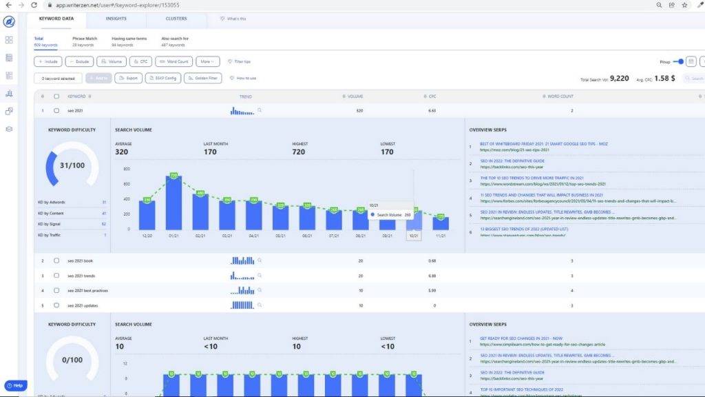Click the How to use lightbulb link
The width and height of the screenshot is (705, 397).
243,78
